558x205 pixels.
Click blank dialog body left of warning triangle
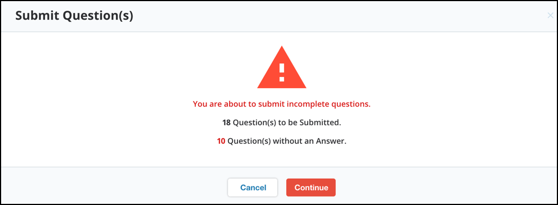(x=128, y=67)
